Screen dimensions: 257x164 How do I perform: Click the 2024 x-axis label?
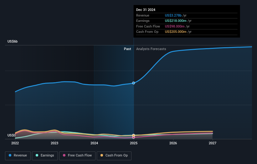click(x=94, y=143)
